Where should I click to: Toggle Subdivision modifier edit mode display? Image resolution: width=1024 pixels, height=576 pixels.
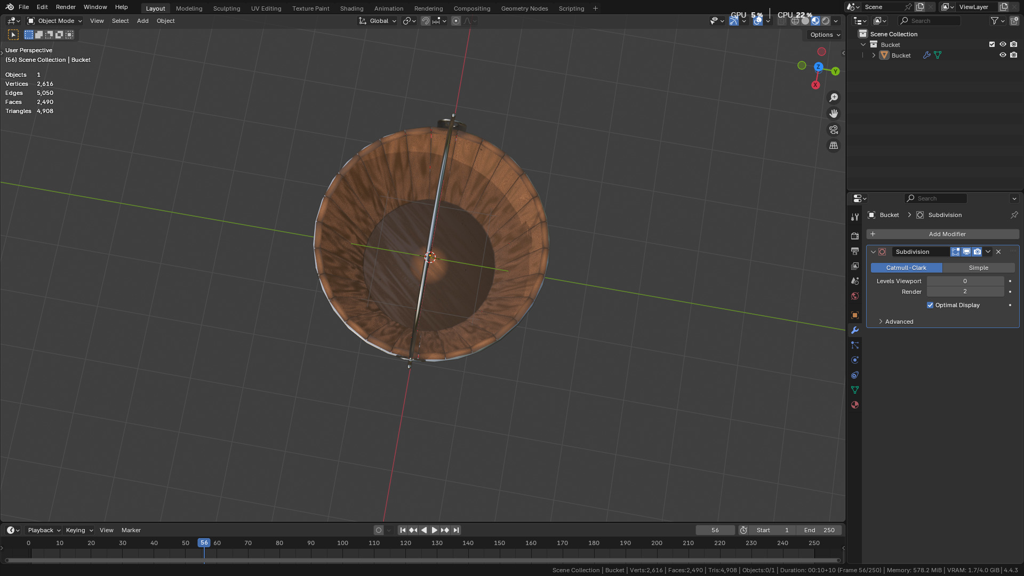coord(956,252)
